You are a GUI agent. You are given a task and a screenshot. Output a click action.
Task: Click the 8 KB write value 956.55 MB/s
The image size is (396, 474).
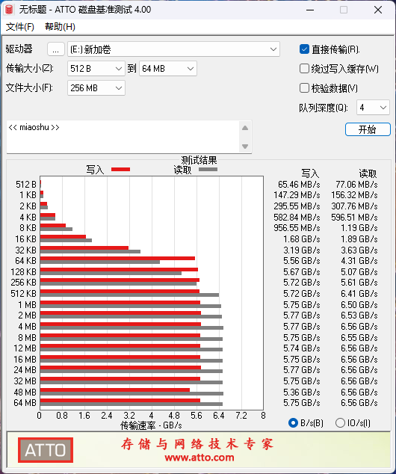(x=297, y=228)
